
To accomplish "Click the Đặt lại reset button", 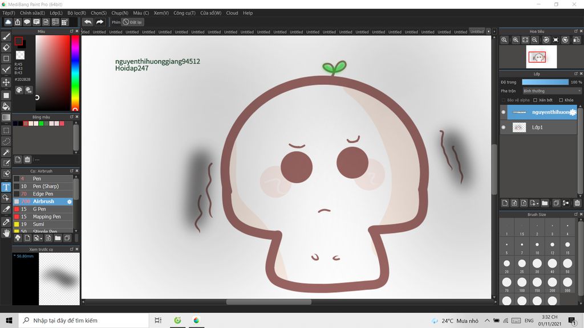I will pyautogui.click(x=133, y=22).
